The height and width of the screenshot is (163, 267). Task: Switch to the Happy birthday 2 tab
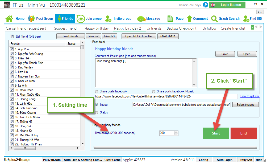tap(128, 28)
